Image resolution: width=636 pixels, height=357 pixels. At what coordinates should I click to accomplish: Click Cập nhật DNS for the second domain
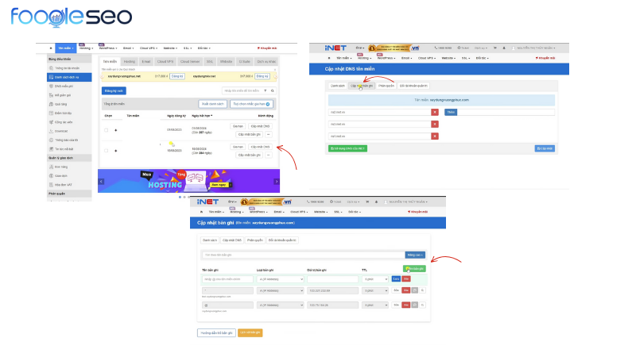coord(261,147)
